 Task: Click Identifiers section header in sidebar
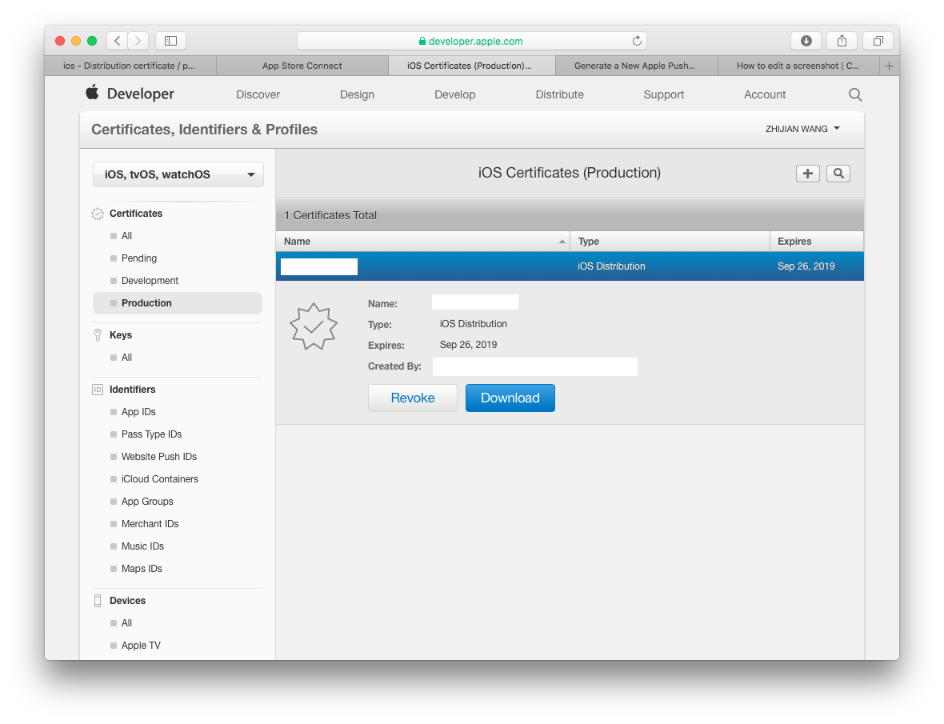[x=133, y=390]
